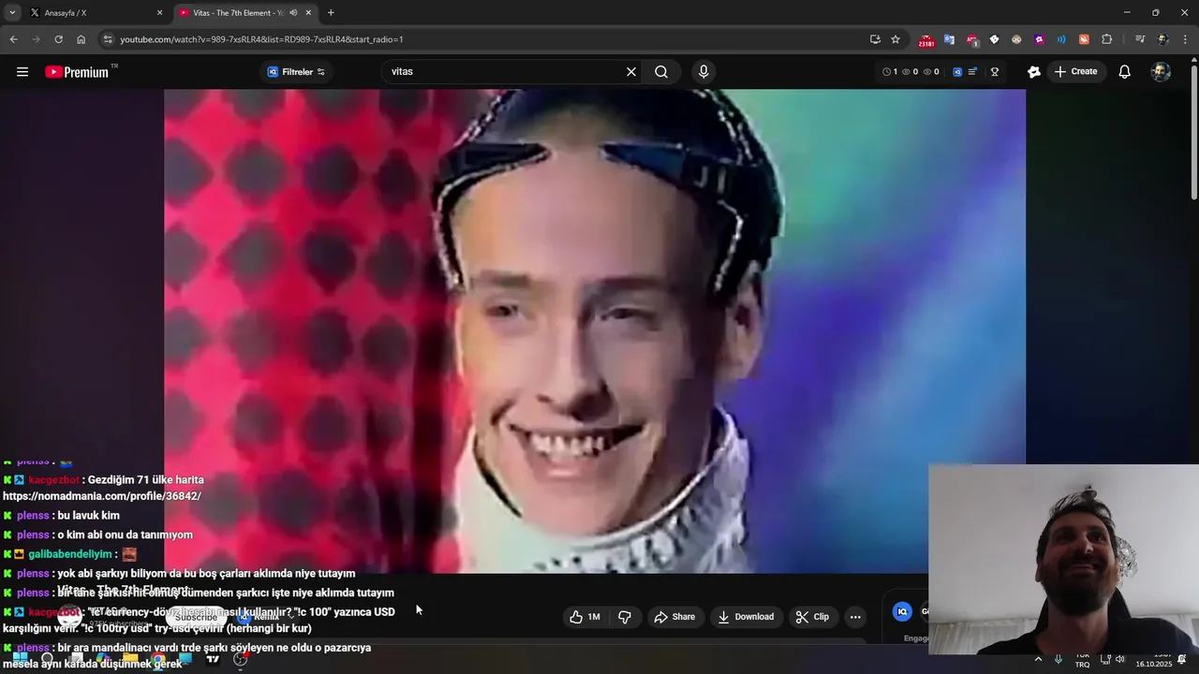Viewport: 1199px width, 674px height.
Task: Click vidIQ clock counter showing 1
Action: [x=891, y=72]
